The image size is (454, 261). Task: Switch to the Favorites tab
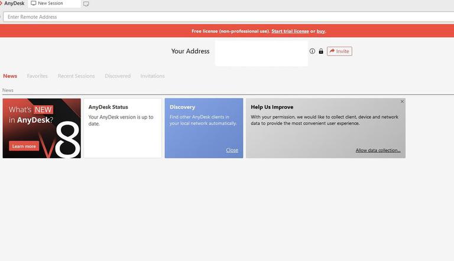click(37, 76)
